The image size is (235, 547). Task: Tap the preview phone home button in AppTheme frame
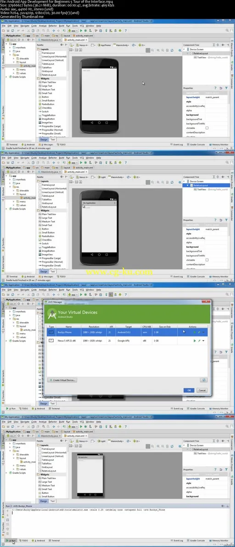(x=99, y=123)
